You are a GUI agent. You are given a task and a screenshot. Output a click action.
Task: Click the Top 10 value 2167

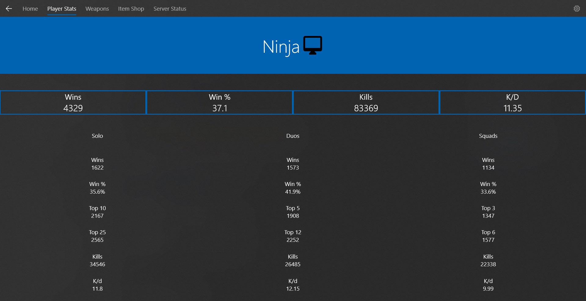tap(97, 216)
